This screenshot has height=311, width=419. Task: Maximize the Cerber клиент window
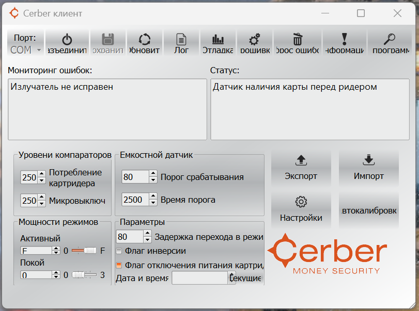361,13
